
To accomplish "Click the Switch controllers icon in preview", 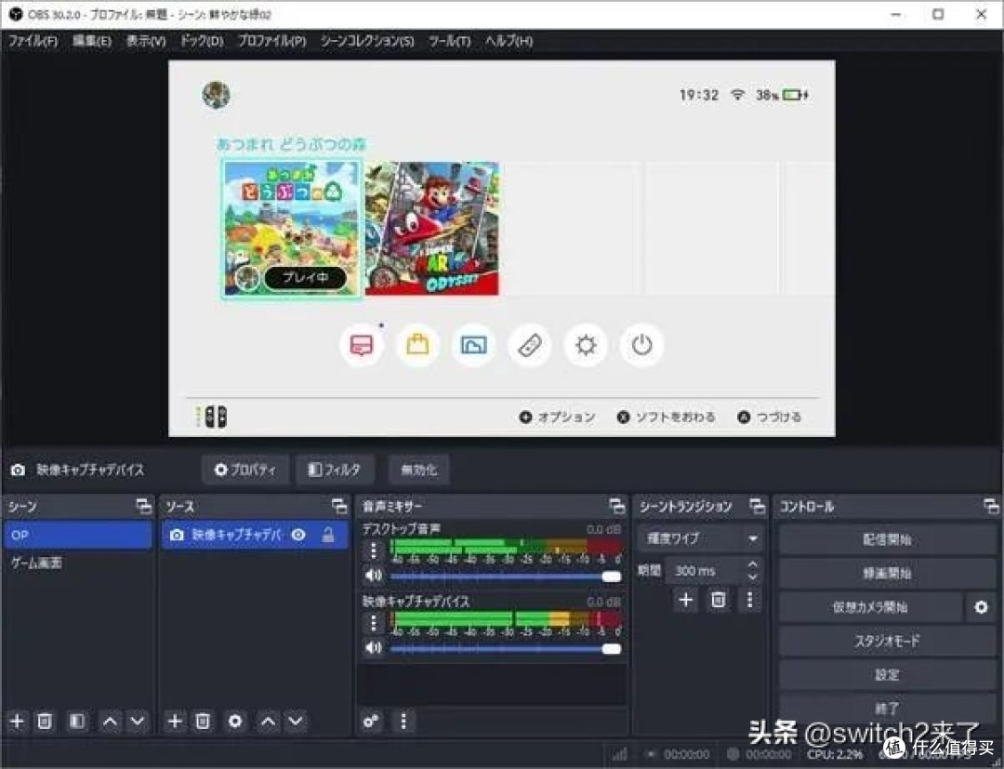I will point(530,345).
